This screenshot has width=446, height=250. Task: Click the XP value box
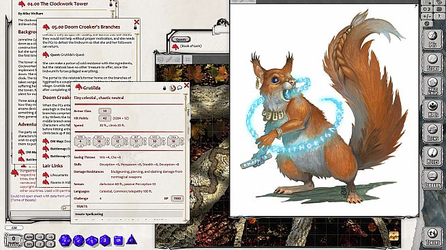click(x=177, y=199)
